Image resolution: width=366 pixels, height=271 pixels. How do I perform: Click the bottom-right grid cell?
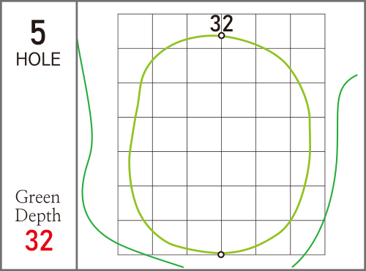click(x=307, y=237)
